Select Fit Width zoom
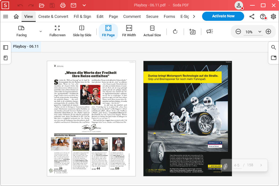279x186 pixels. pyautogui.click(x=129, y=31)
